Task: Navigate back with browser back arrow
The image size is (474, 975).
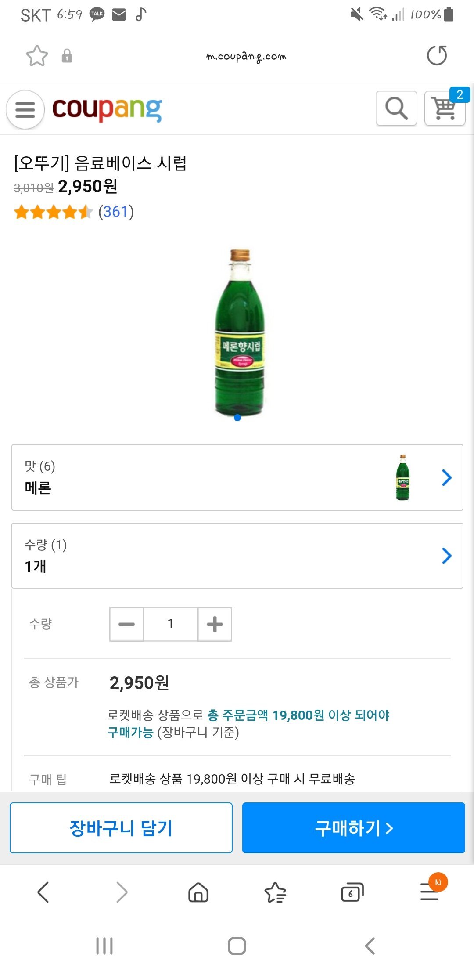Action: (x=43, y=892)
